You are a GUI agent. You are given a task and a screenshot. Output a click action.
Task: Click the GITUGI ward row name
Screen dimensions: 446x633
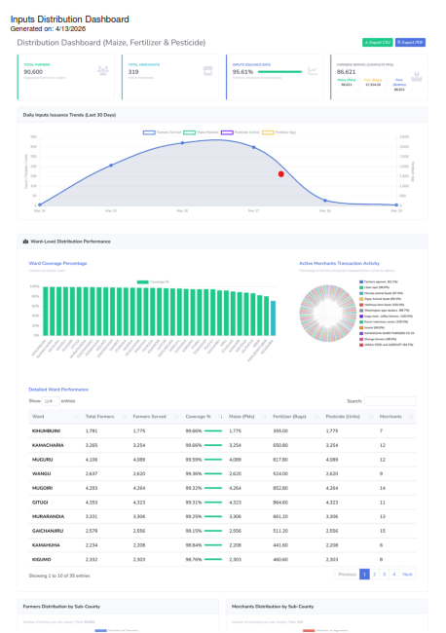(x=40, y=503)
